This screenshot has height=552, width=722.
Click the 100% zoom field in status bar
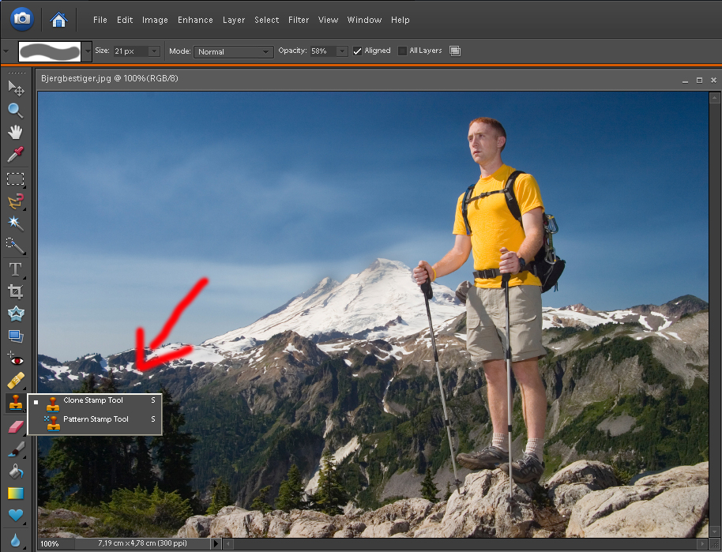tap(50, 544)
